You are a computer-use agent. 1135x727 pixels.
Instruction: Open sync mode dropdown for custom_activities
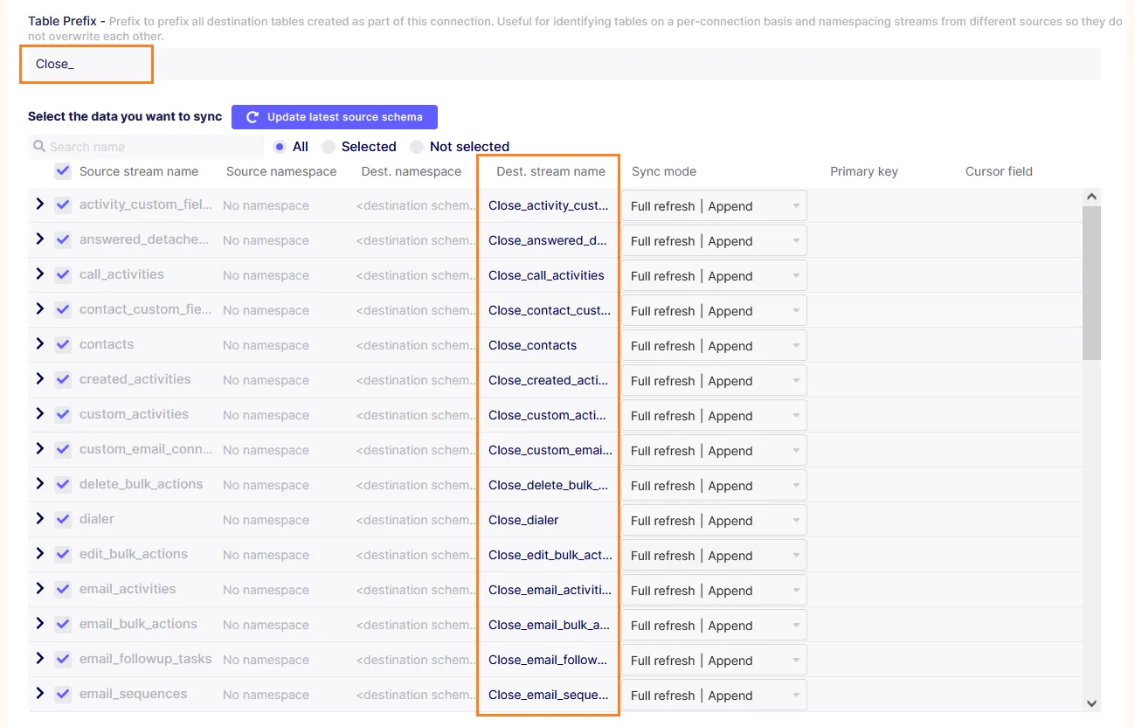(x=714, y=416)
